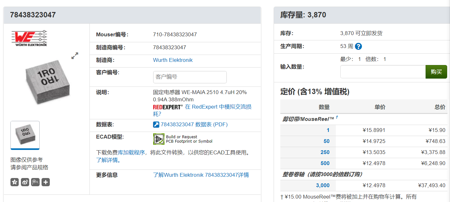
Task: Click the 库存量: 3,870 header
Action: point(303,15)
